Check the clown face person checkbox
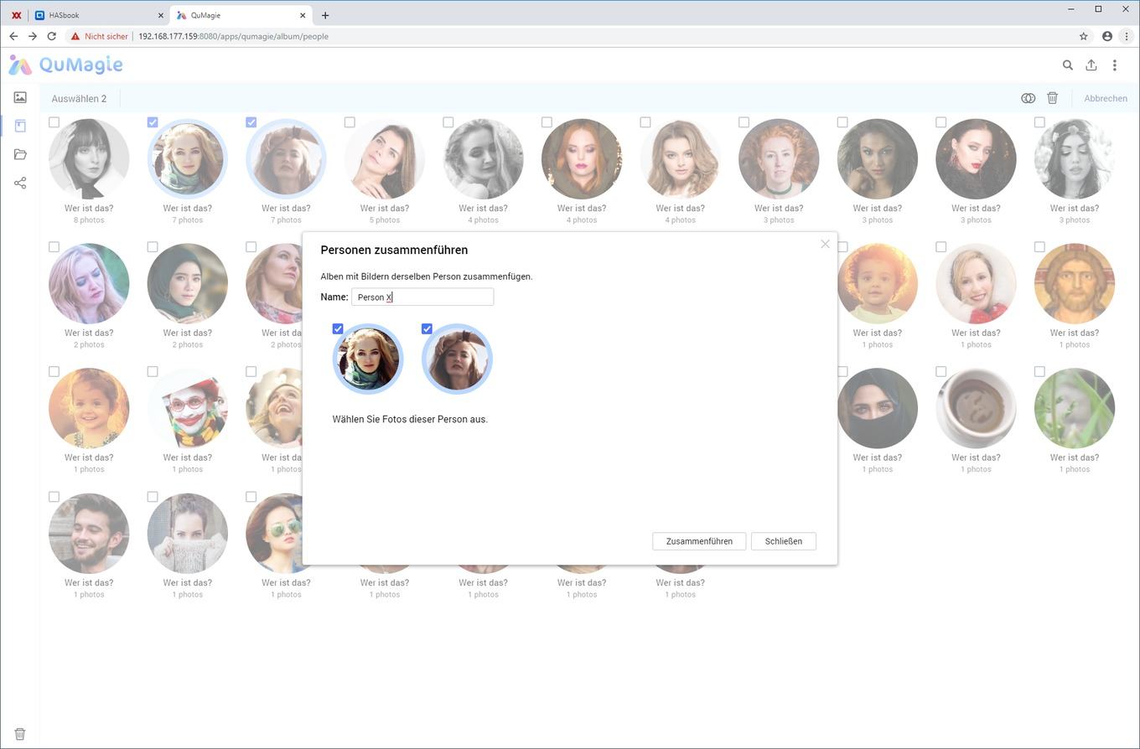The image size is (1140, 749). click(x=153, y=372)
